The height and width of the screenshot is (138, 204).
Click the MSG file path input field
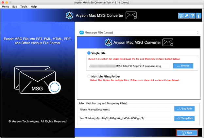pyautogui.click(x=129, y=66)
